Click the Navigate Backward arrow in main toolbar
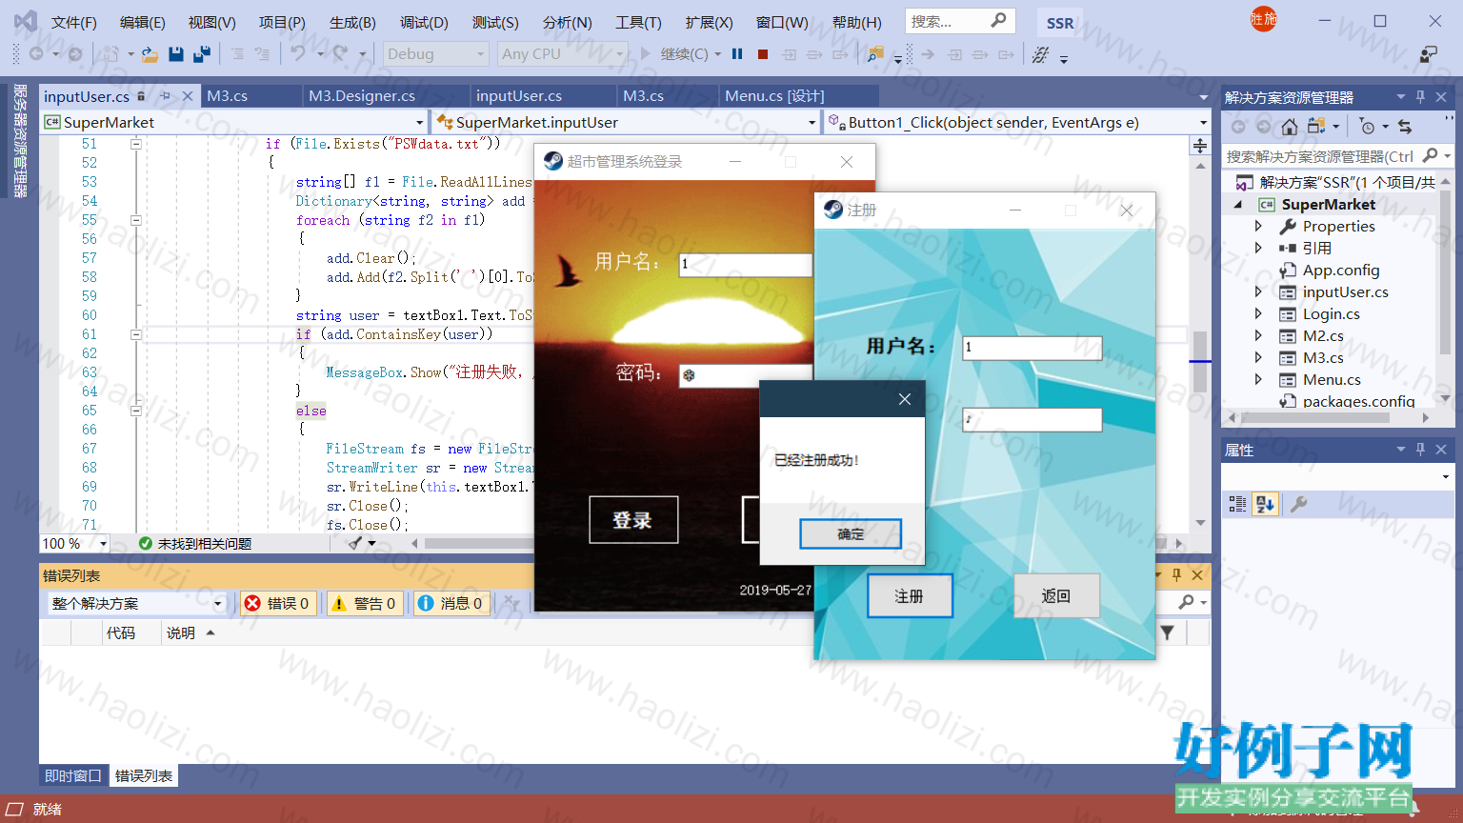 tap(36, 54)
